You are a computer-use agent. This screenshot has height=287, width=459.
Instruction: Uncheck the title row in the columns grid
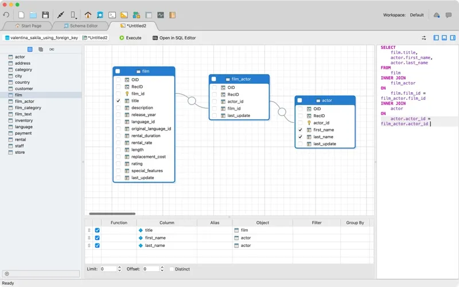pos(97,230)
